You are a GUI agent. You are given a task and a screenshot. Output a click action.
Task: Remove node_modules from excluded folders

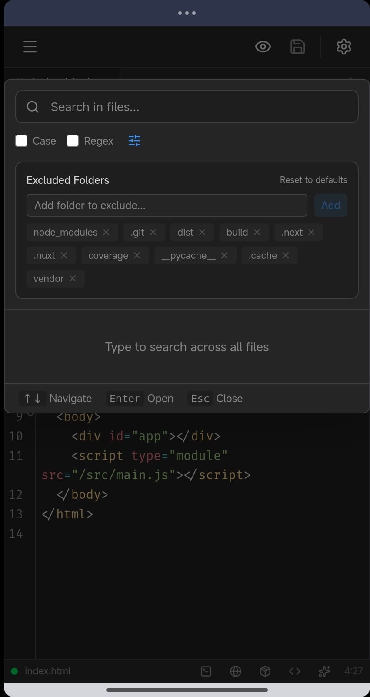(106, 232)
